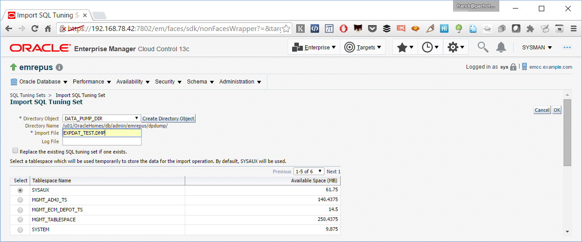This screenshot has width=582, height=242.
Task: Click the blue accessibility dots icon
Action: point(567,47)
